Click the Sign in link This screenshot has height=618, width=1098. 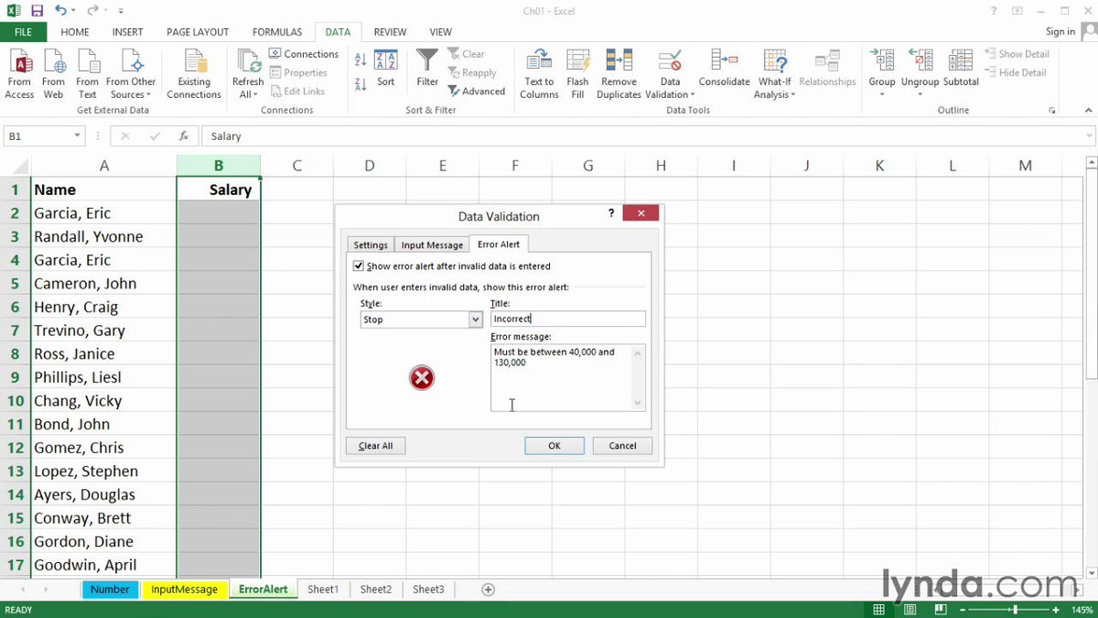click(x=1060, y=31)
